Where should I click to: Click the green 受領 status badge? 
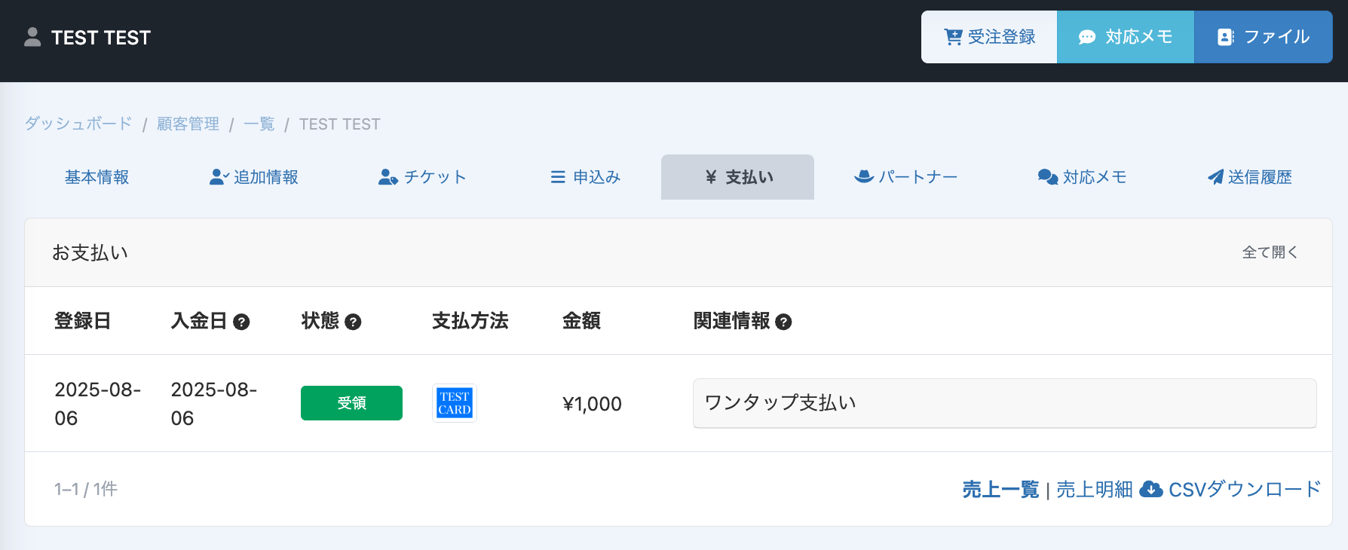[351, 403]
